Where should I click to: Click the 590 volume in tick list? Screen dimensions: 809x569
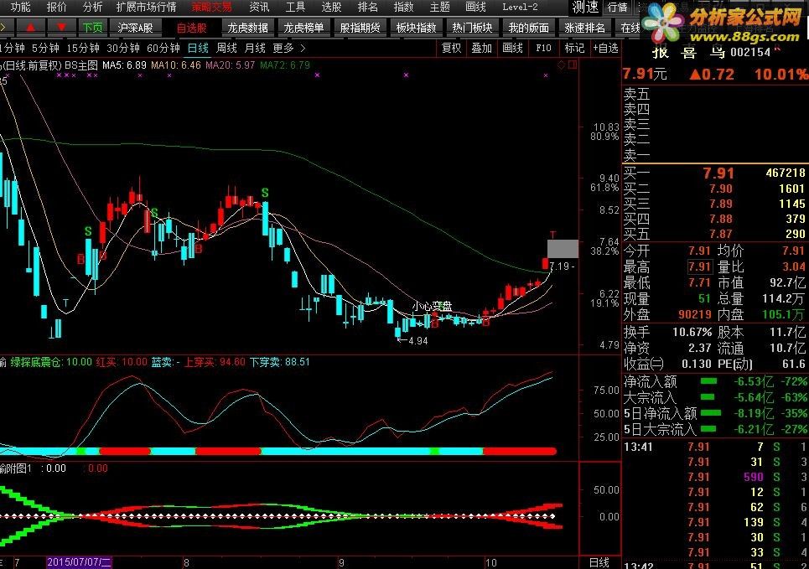[x=754, y=477]
